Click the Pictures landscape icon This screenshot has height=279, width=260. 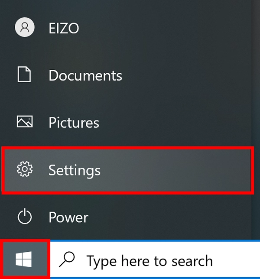click(x=25, y=121)
